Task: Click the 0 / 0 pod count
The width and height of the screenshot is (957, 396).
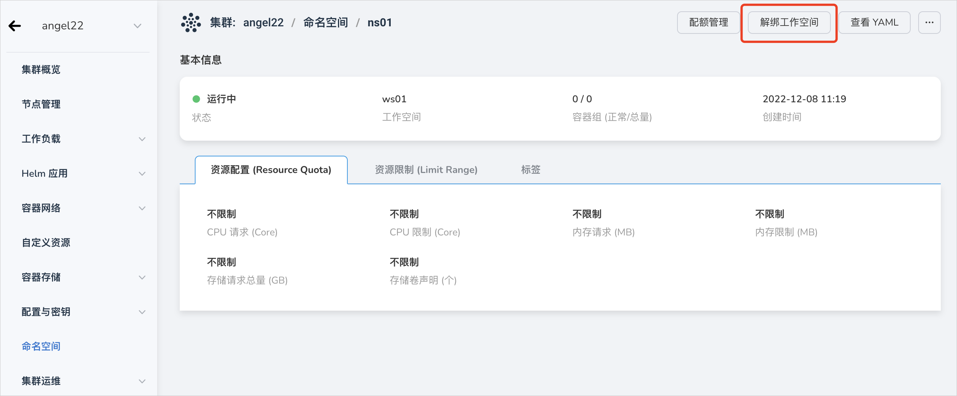Action: coord(582,99)
